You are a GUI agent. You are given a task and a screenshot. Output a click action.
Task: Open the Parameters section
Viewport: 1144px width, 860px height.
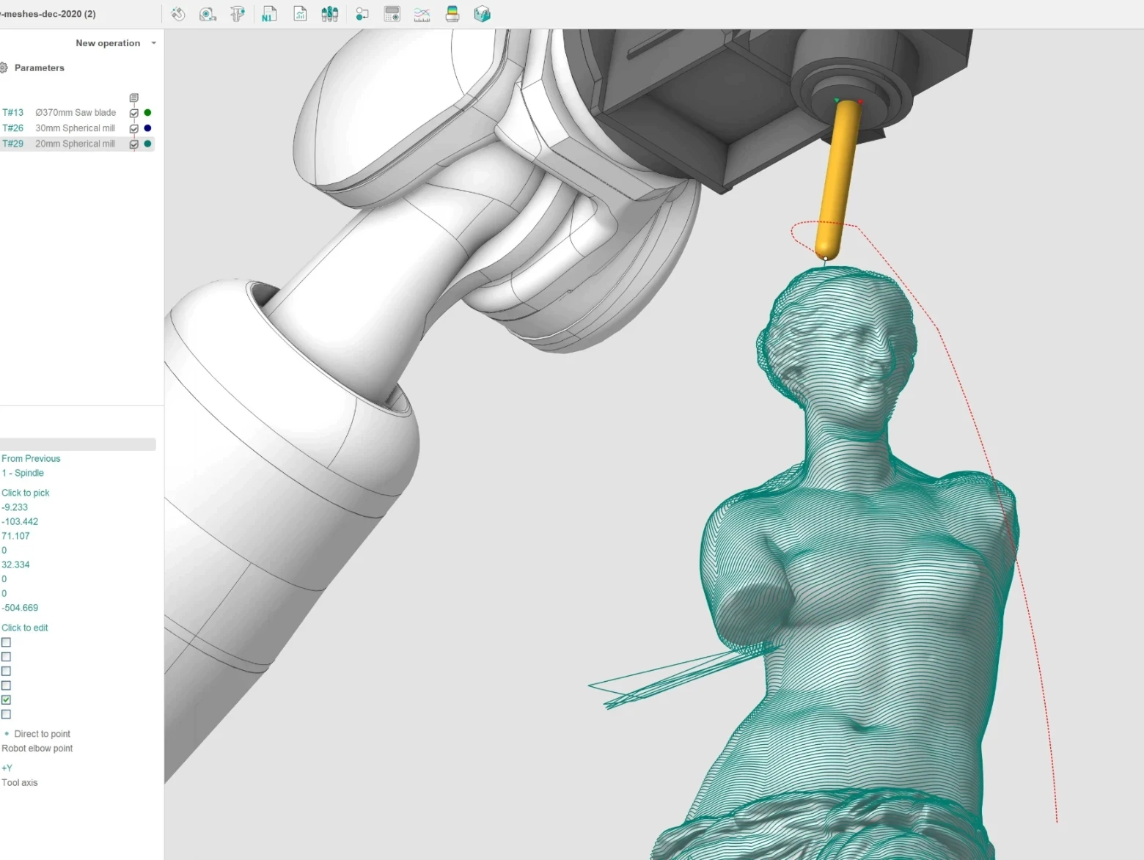coord(39,67)
